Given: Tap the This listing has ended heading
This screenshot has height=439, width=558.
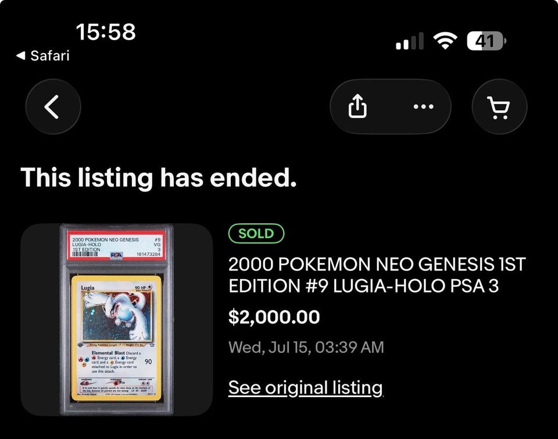Looking at the screenshot, I should tap(158, 177).
